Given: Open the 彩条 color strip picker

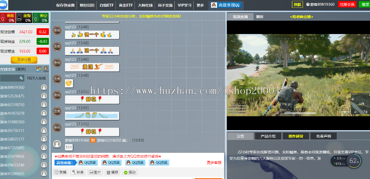Looking at the screenshot, I should pos(78,172).
